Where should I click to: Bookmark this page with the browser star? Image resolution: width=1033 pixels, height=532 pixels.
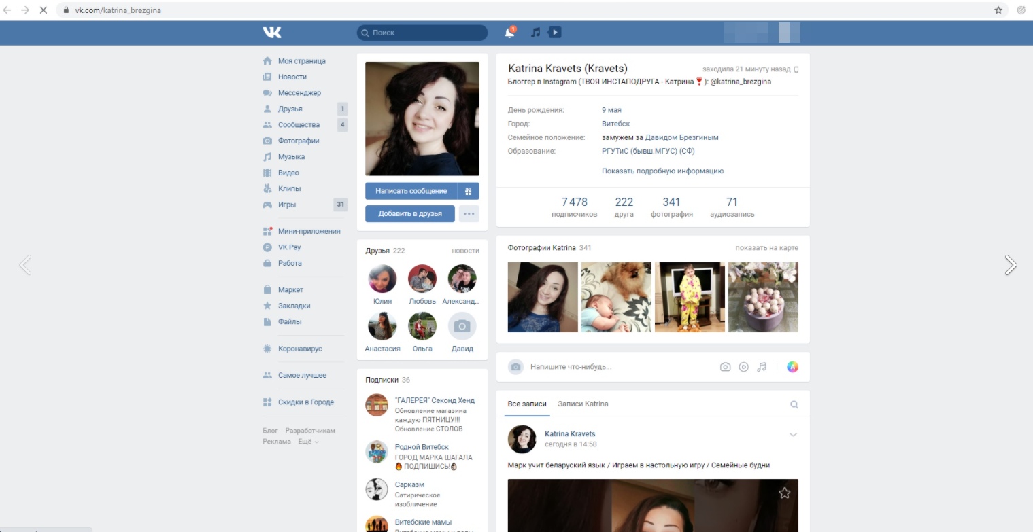(998, 10)
